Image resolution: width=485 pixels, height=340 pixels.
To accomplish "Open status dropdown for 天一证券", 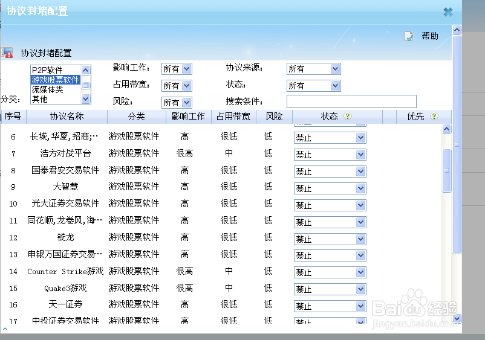I will point(330,306).
